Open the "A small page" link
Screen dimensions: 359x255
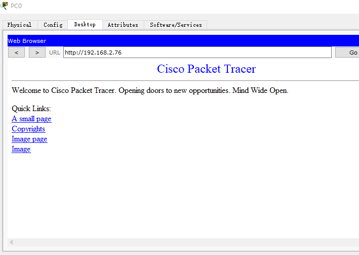(31, 119)
